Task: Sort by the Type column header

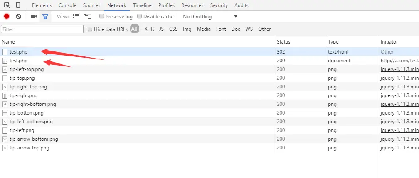Action: point(352,42)
